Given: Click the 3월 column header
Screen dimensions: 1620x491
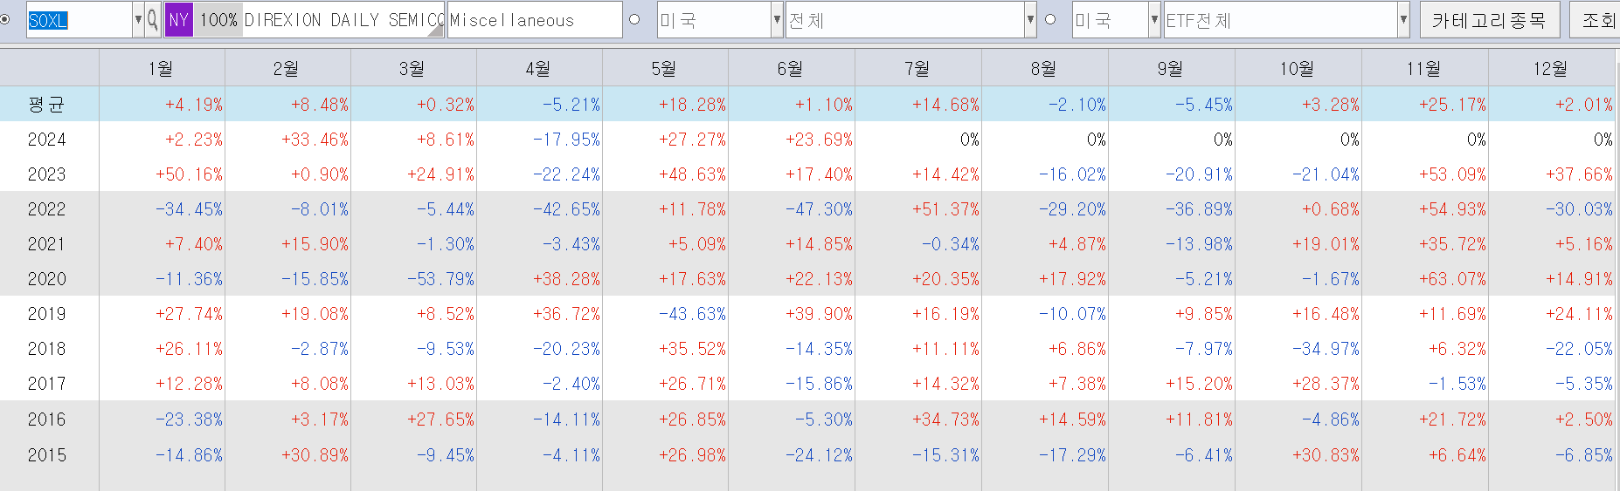Looking at the screenshot, I should [413, 68].
